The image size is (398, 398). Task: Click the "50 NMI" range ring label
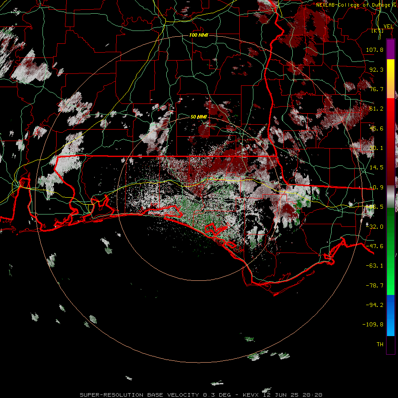click(199, 117)
